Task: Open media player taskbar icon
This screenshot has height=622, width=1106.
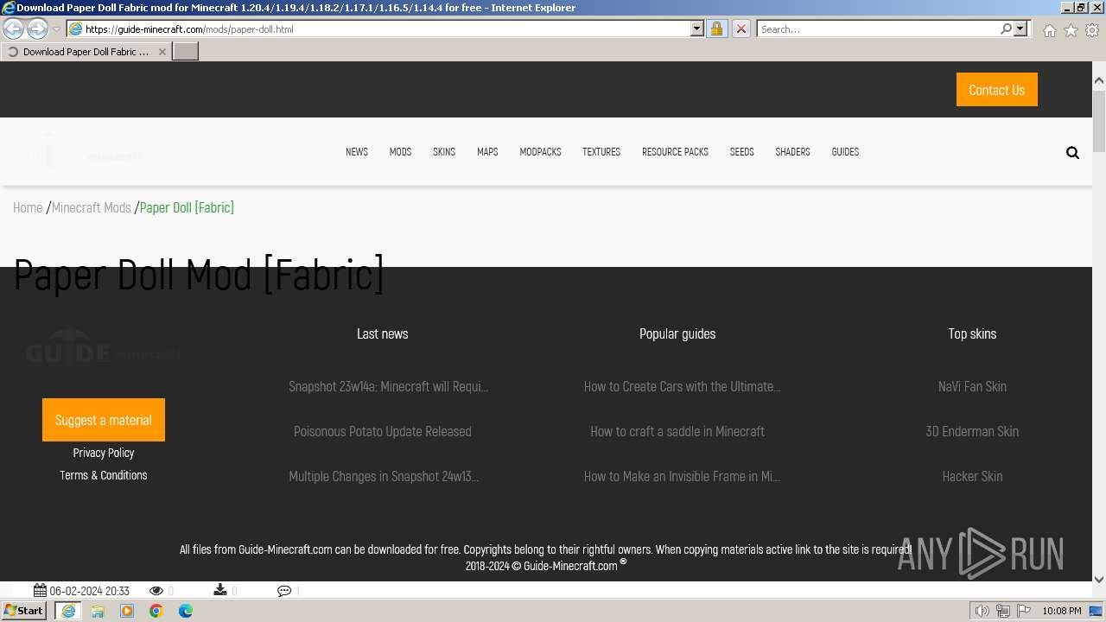Action: tap(127, 611)
